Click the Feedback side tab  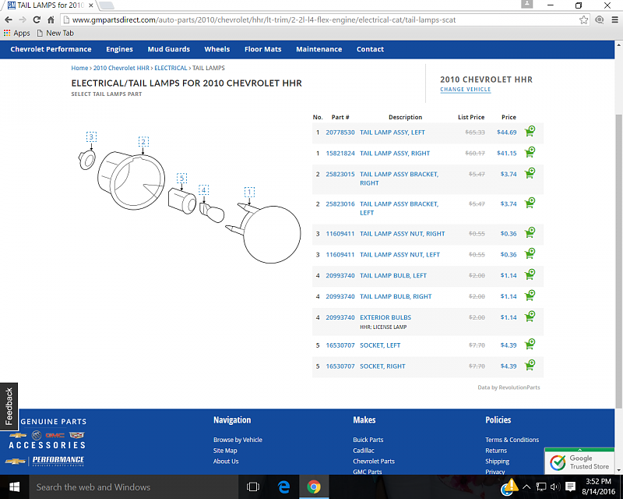9,406
